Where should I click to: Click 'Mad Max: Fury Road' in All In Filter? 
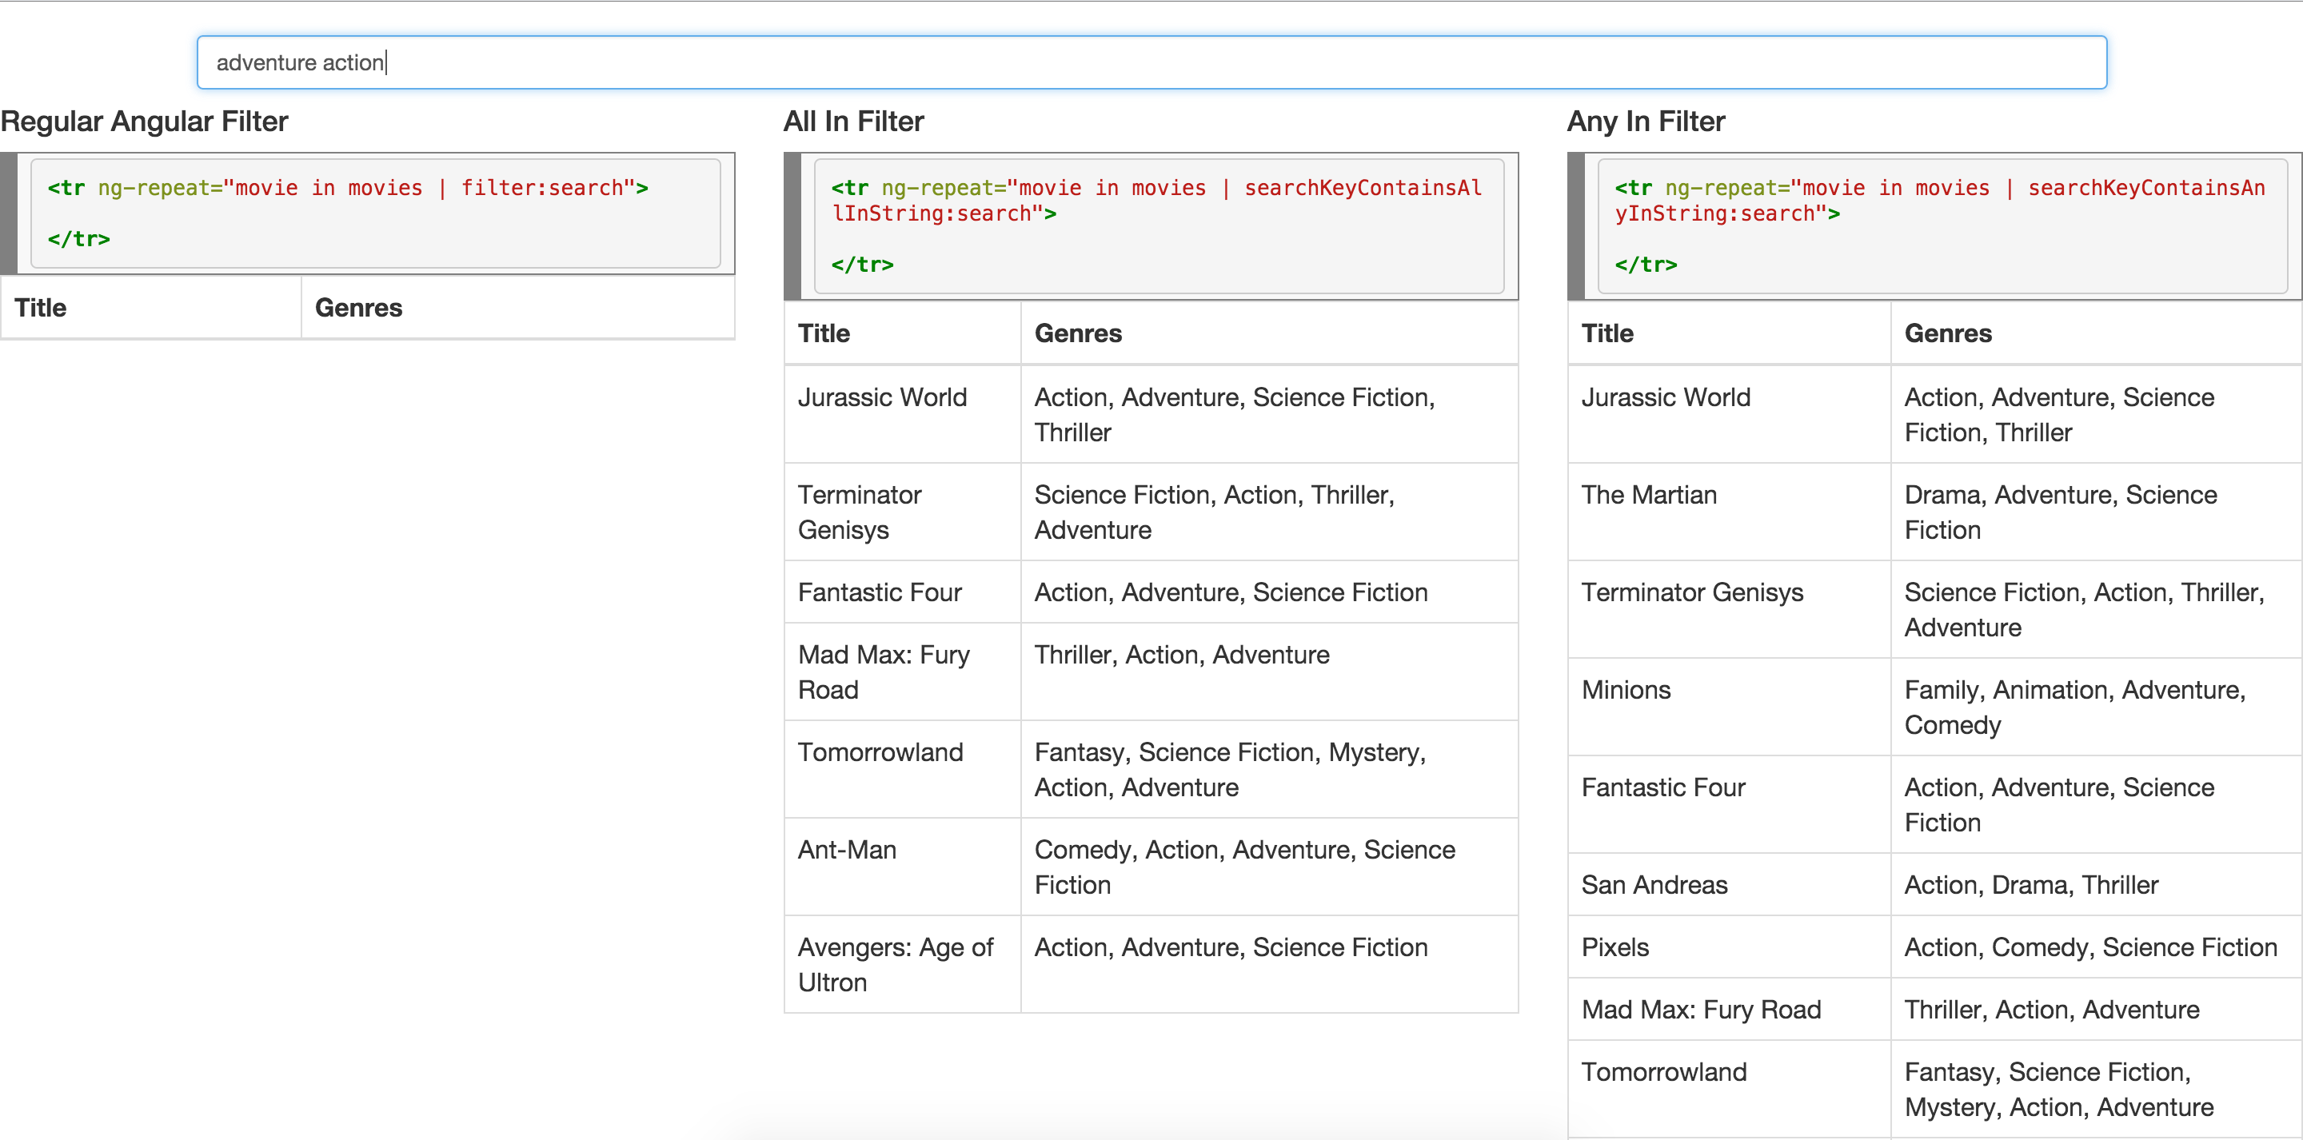[x=884, y=672]
